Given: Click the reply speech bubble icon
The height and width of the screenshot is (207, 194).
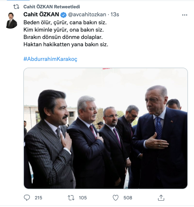Looking at the screenshot, I should (x=27, y=198).
